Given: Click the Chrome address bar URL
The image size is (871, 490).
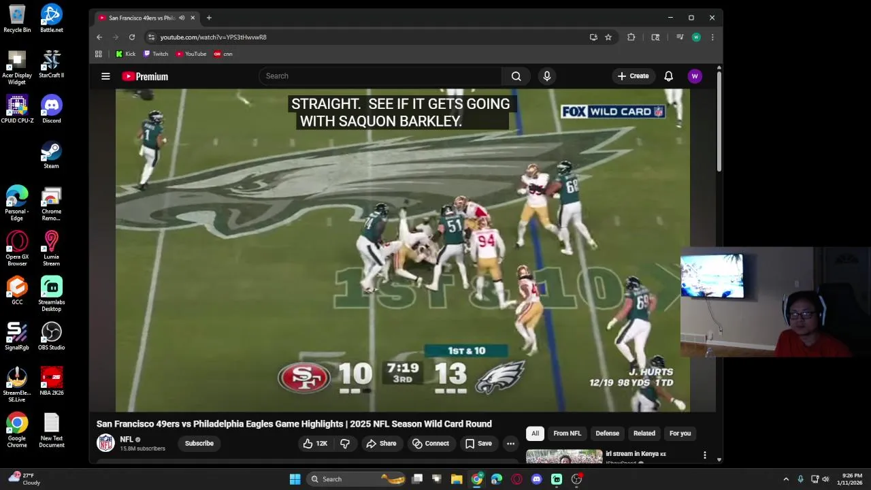Looking at the screenshot, I should [214, 37].
